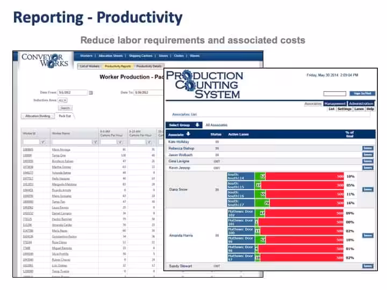Image resolution: width=387 pixels, height=290 pixels.
Task: Open the Settings submenu item
Action: click(345, 108)
